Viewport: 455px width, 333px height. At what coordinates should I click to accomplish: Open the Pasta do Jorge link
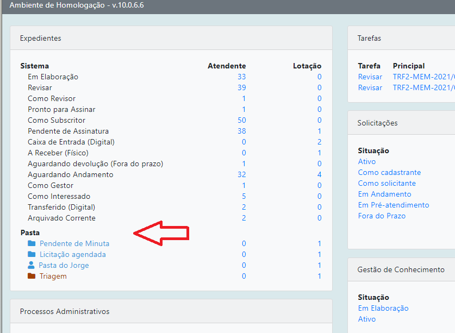pos(64,265)
